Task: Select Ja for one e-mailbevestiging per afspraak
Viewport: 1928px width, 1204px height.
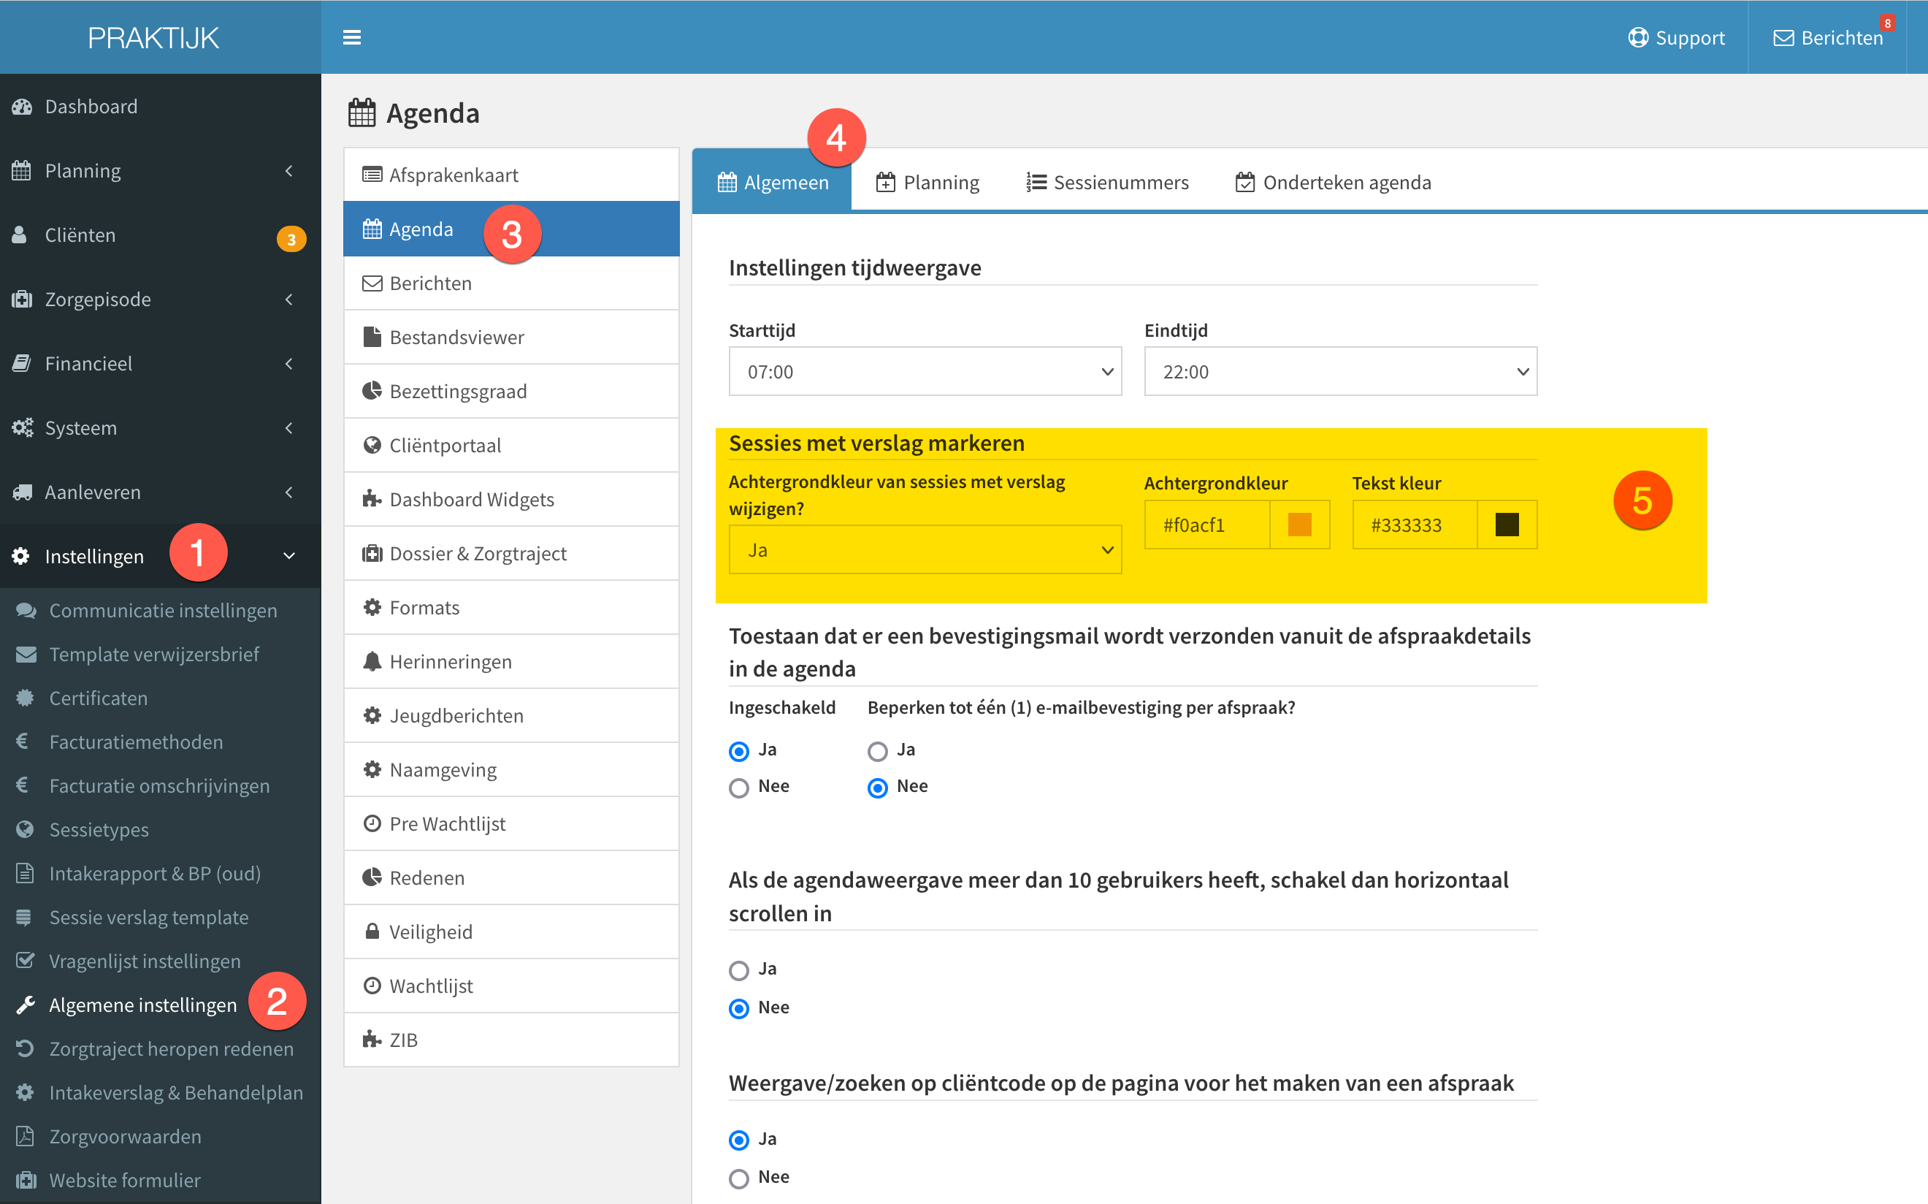Action: coord(877,751)
